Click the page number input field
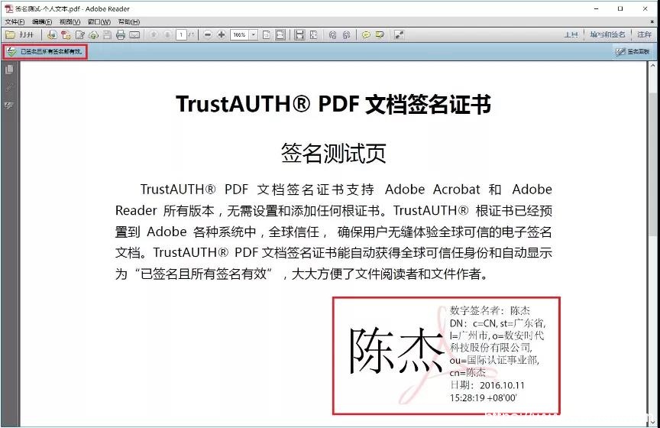Image resolution: width=660 pixels, height=428 pixels. [x=181, y=35]
